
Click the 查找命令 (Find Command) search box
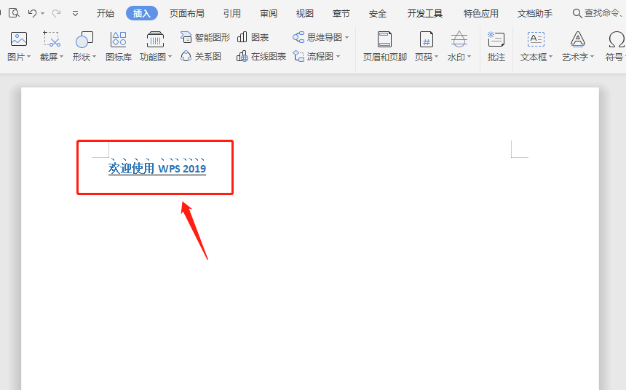point(598,14)
